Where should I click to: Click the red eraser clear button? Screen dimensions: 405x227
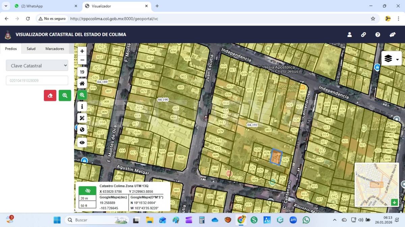pyautogui.click(x=50, y=96)
